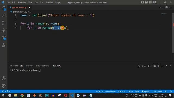
Task: Open the Edit menu
Action: pyautogui.click(x=14, y=2)
